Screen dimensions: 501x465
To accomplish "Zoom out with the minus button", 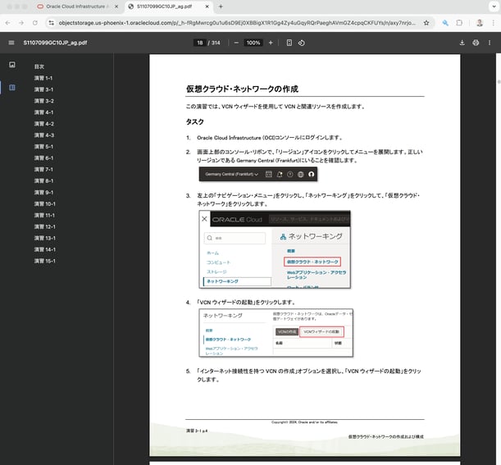I will click(236, 43).
